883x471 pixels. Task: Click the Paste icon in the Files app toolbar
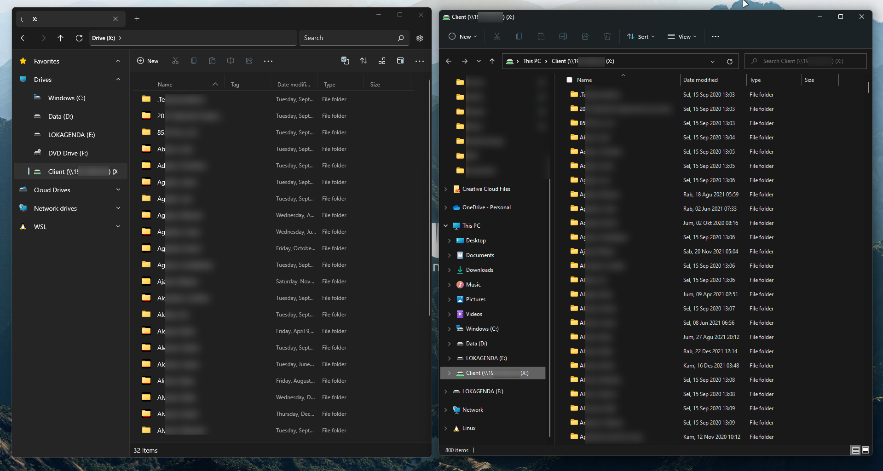click(x=212, y=61)
